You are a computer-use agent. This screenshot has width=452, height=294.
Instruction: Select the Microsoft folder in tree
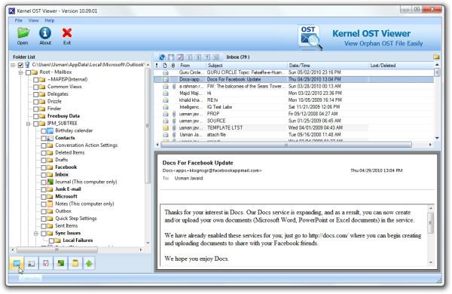[x=66, y=197]
